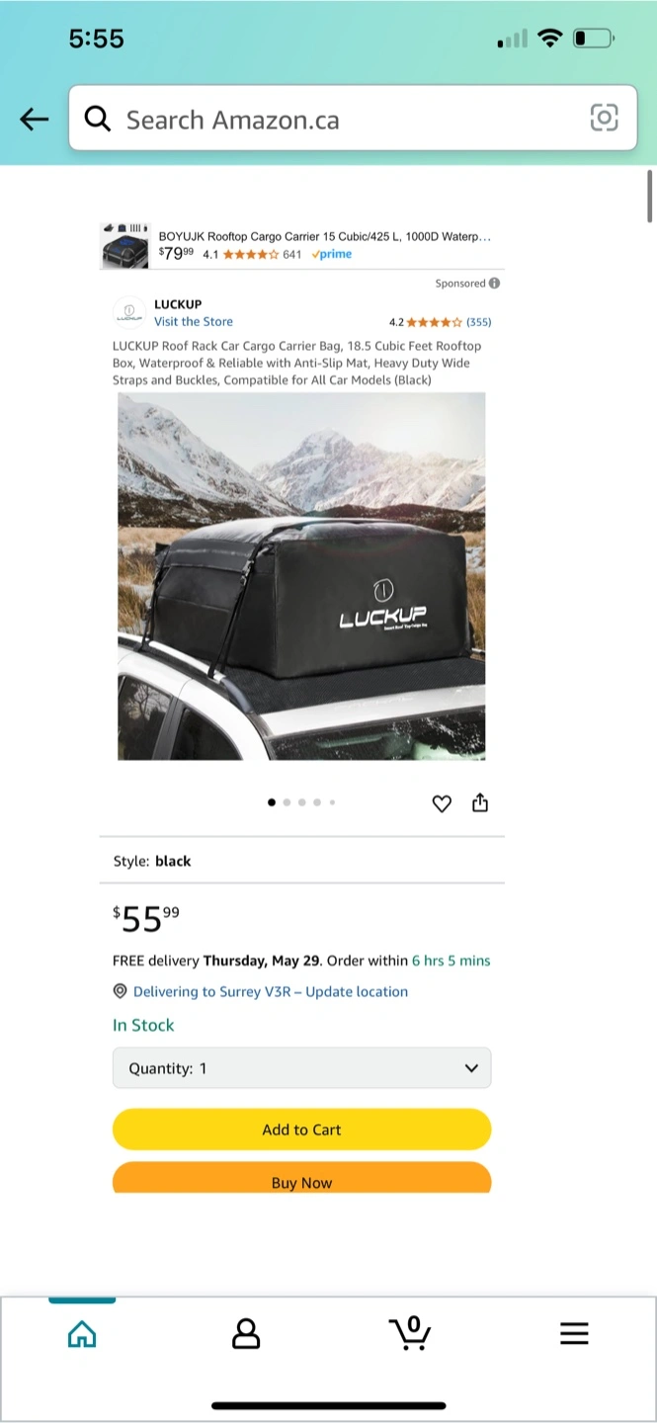Open shopping cart icon

click(409, 1333)
